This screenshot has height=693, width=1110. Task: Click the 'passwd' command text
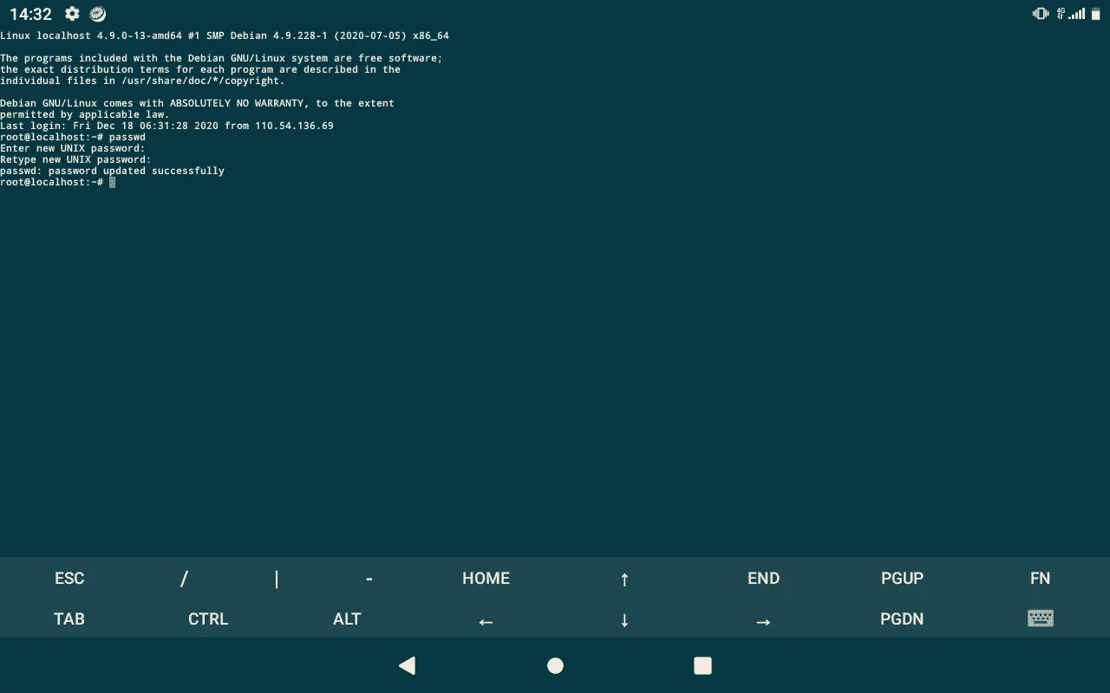[127, 137]
